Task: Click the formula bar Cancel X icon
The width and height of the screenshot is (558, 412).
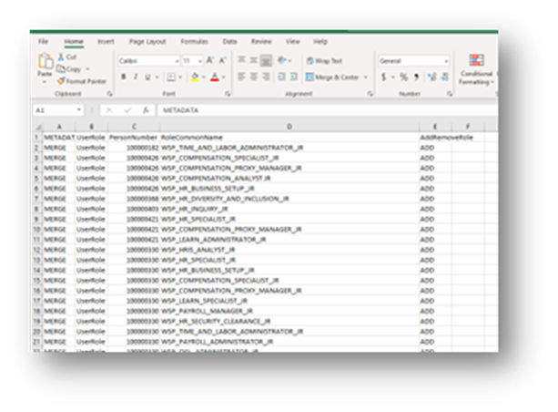Action: pos(109,110)
